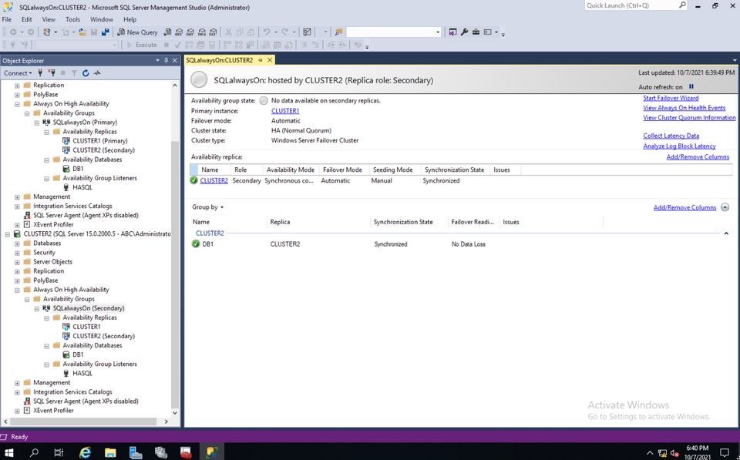The height and width of the screenshot is (460, 740).
Task: Collapse the CLUSTER2 database group chevron
Action: 726,233
